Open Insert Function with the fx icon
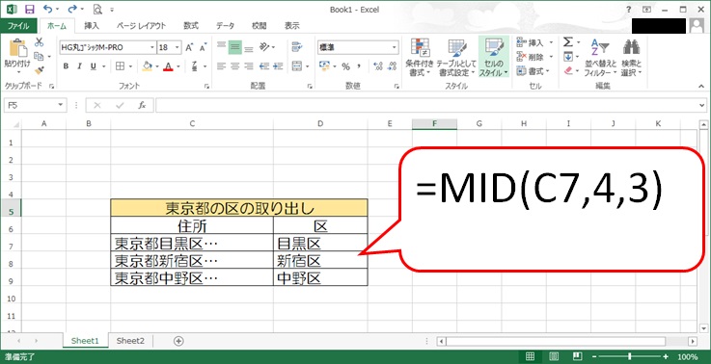The image size is (711, 364). (x=142, y=105)
